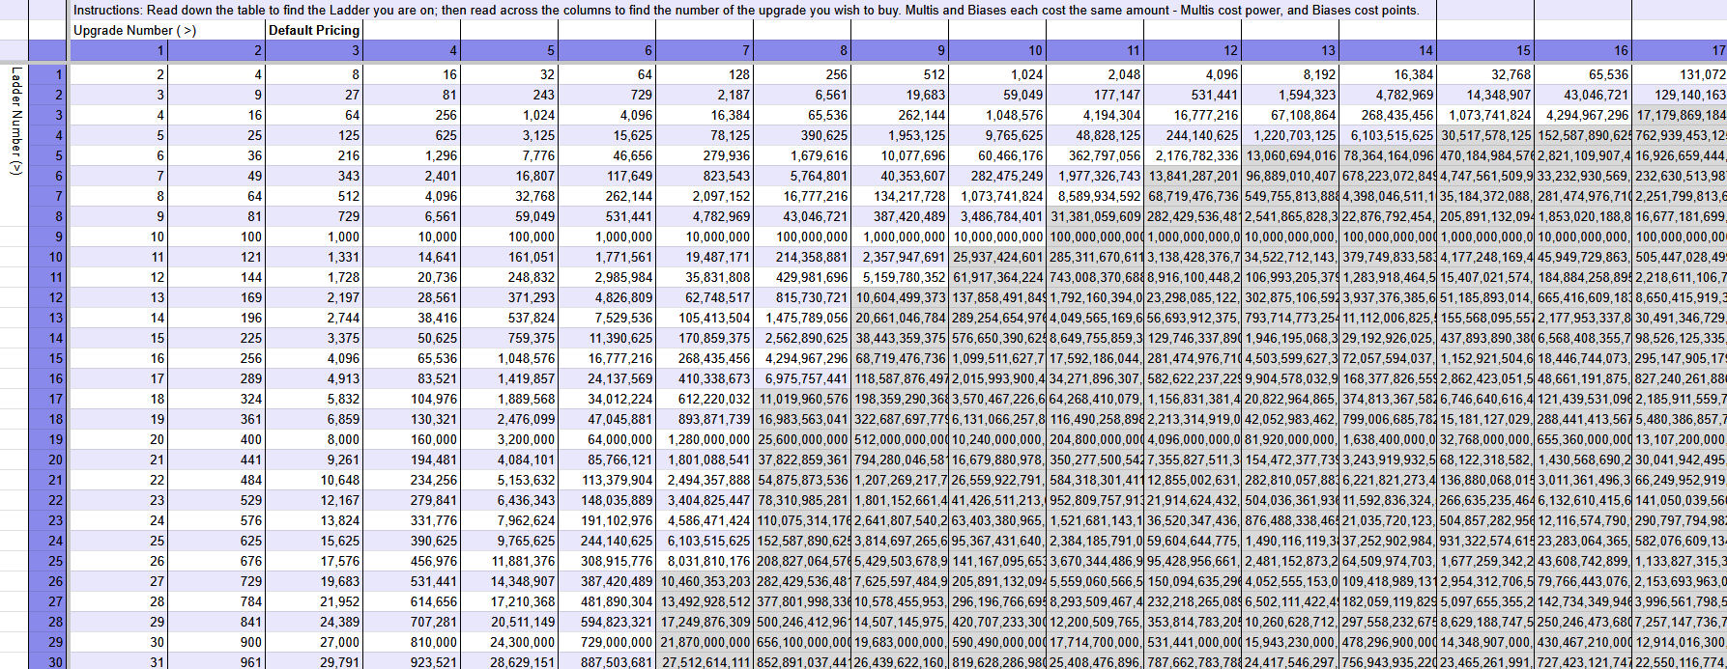Viewport: 1727px width, 669px height.
Task: Select the cell showing 48,828,125
Action: 1095,135
